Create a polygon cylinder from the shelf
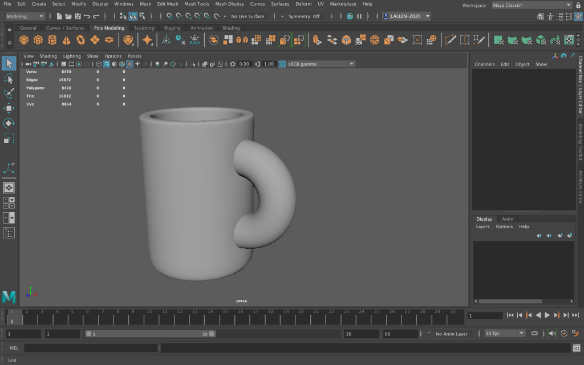Viewport: 584px width, 365px height. click(x=52, y=40)
